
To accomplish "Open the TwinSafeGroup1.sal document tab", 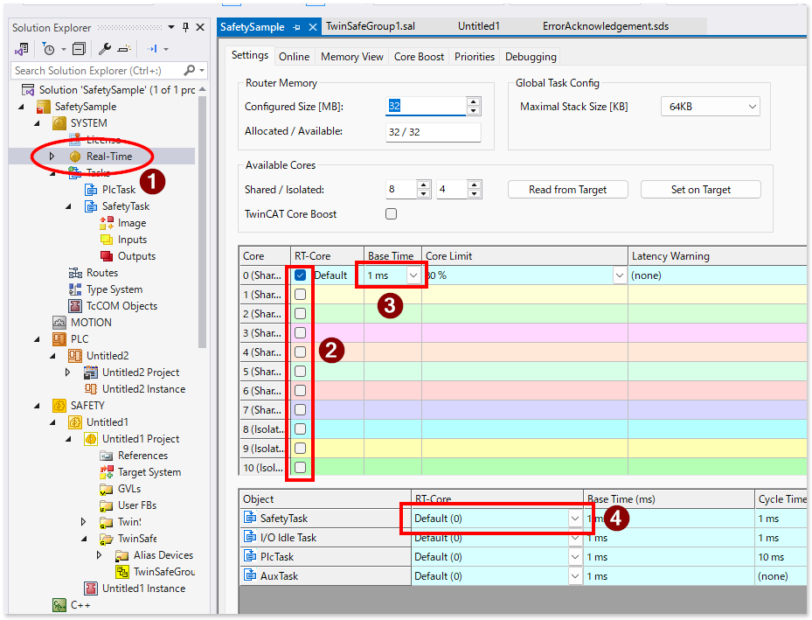I will (370, 26).
